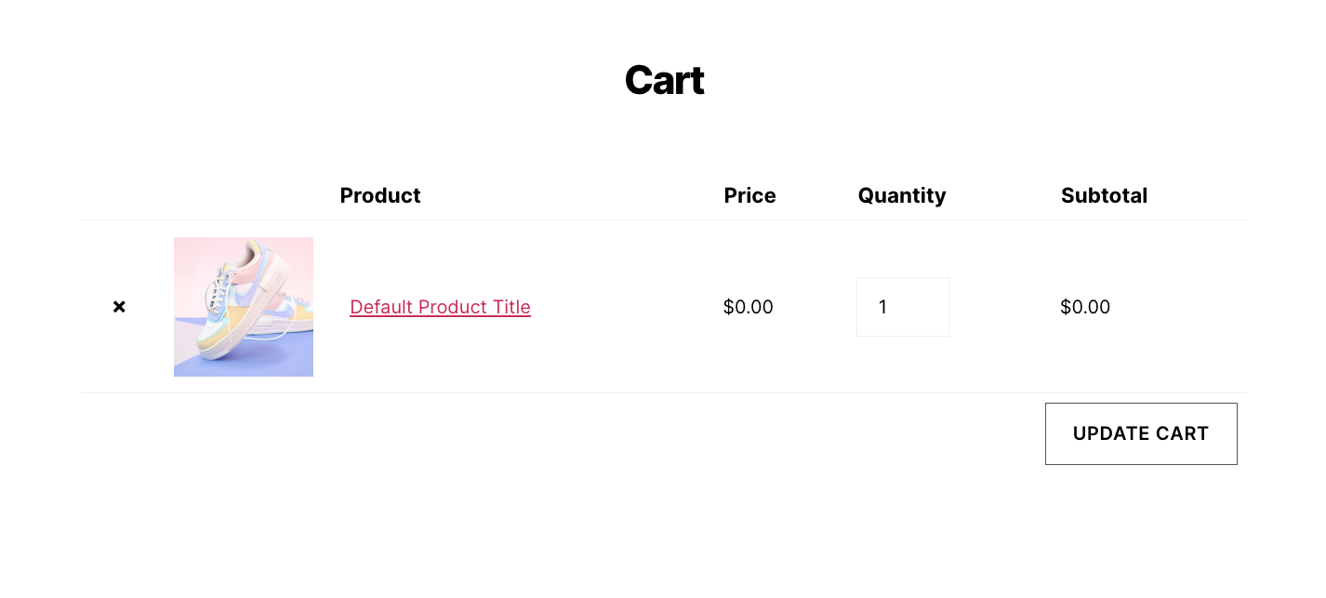Click the Product column header

point(379,196)
